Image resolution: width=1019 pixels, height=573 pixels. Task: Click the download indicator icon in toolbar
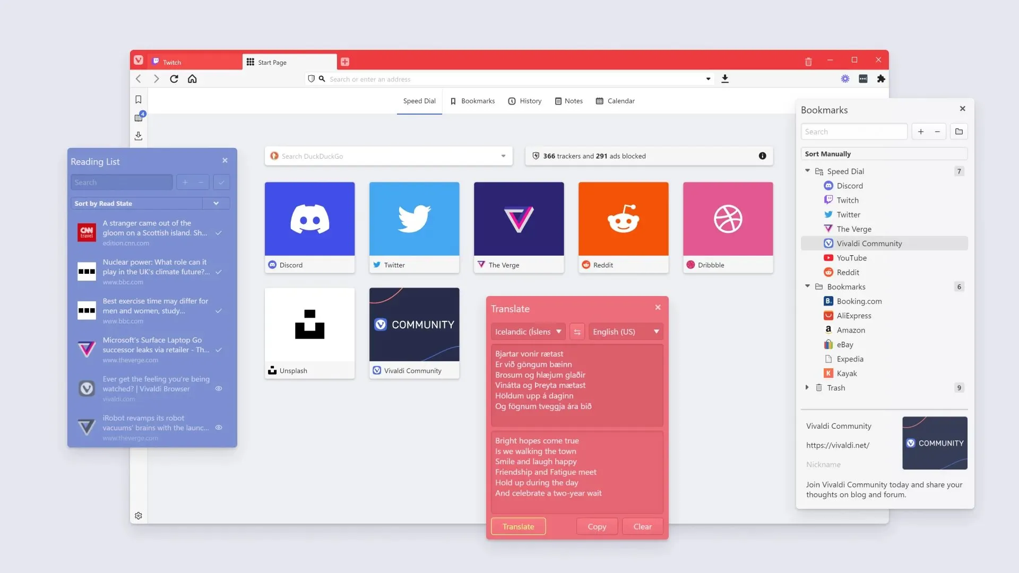(x=725, y=79)
